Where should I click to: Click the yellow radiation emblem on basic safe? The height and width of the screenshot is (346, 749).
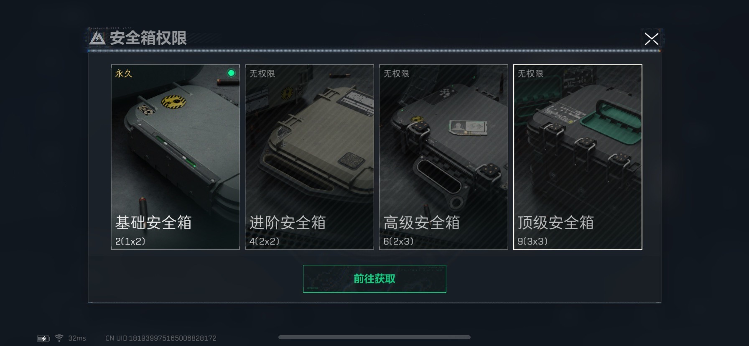pos(173,101)
